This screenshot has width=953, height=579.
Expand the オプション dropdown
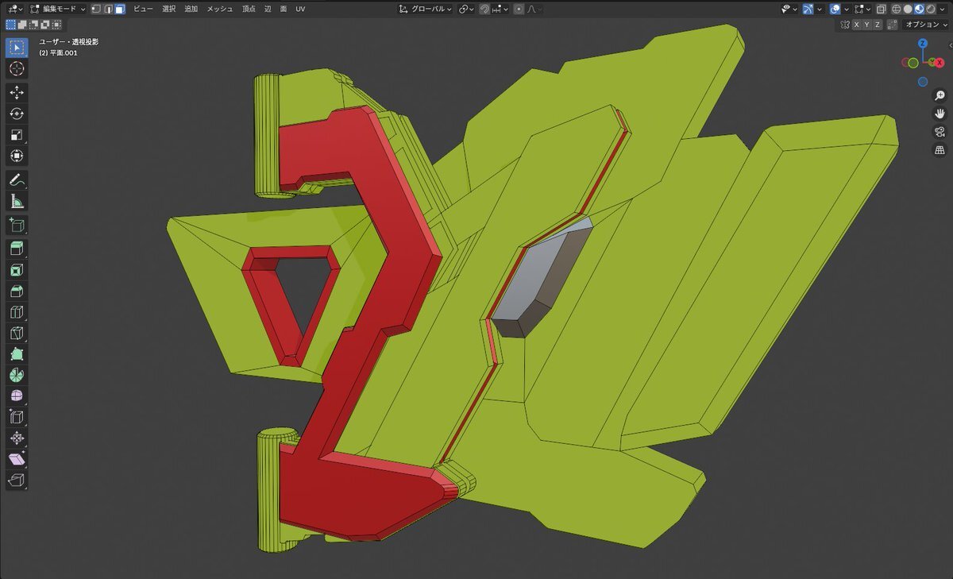click(925, 25)
